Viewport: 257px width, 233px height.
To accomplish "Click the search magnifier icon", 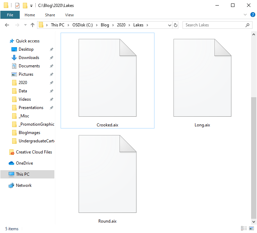I will pyautogui.click(x=247, y=25).
